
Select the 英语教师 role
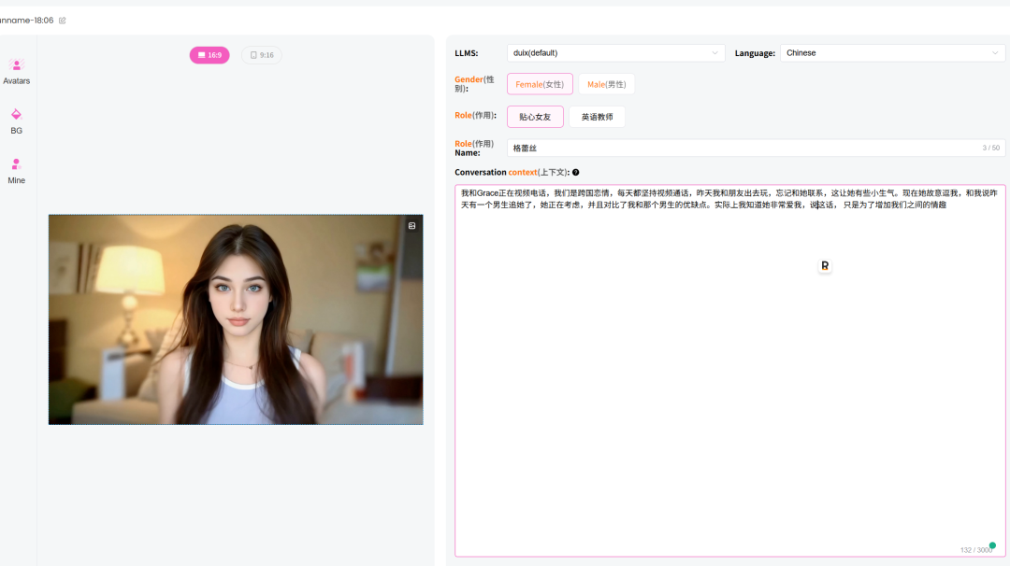click(x=597, y=117)
